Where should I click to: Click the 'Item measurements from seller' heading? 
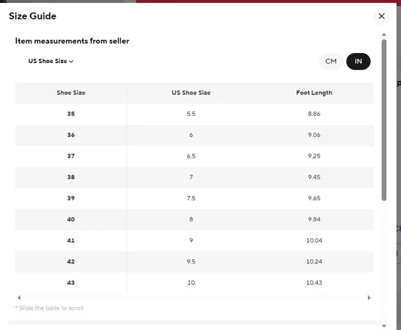72,41
